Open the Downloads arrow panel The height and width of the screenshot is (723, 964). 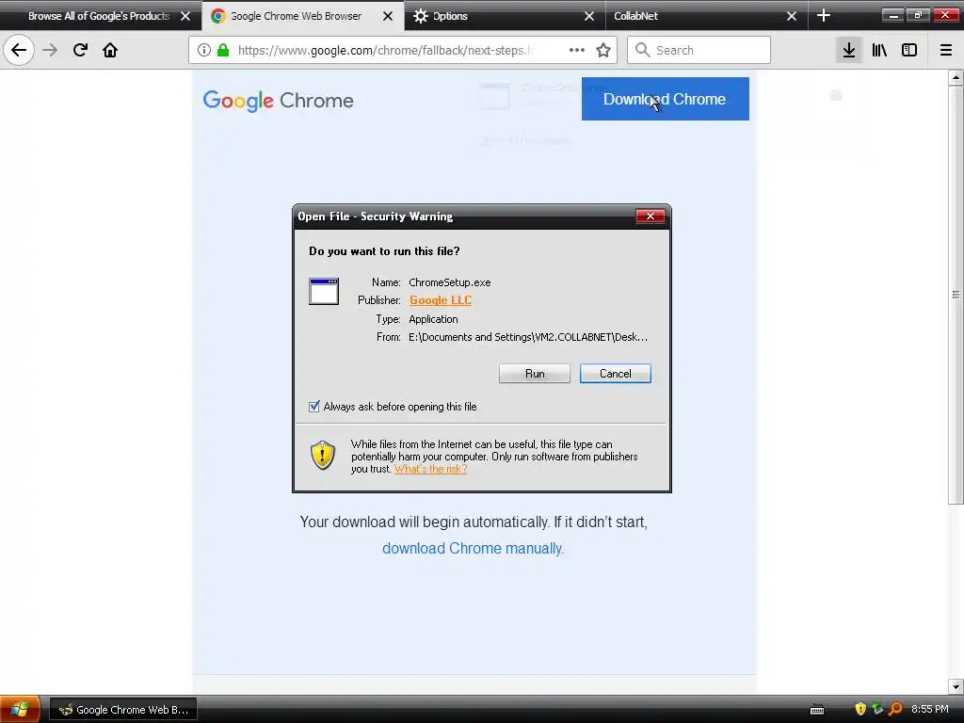coord(849,50)
